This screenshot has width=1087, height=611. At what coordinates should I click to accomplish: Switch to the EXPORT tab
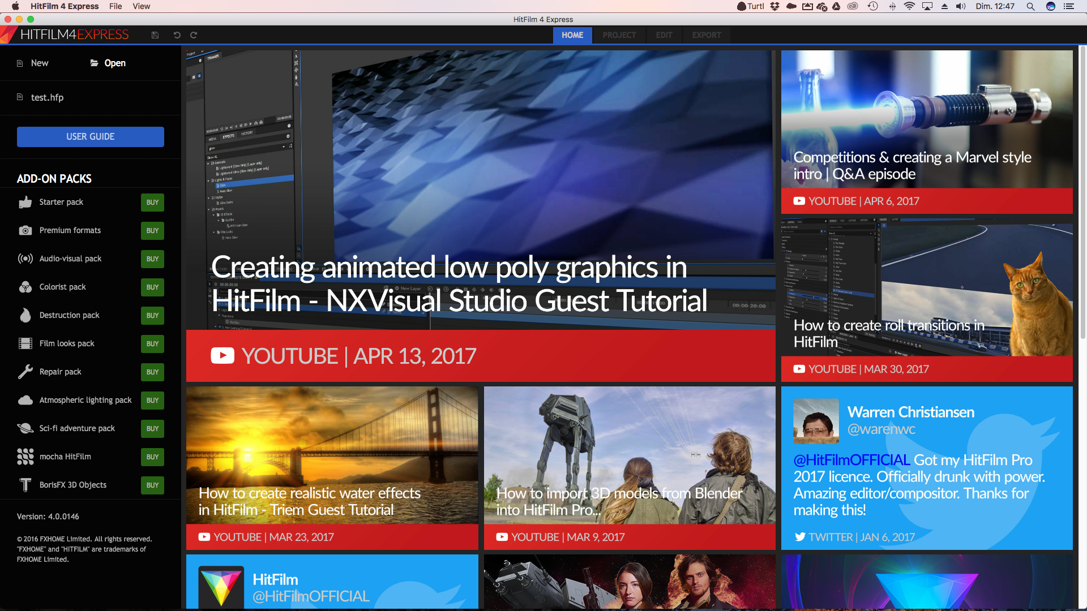click(707, 35)
